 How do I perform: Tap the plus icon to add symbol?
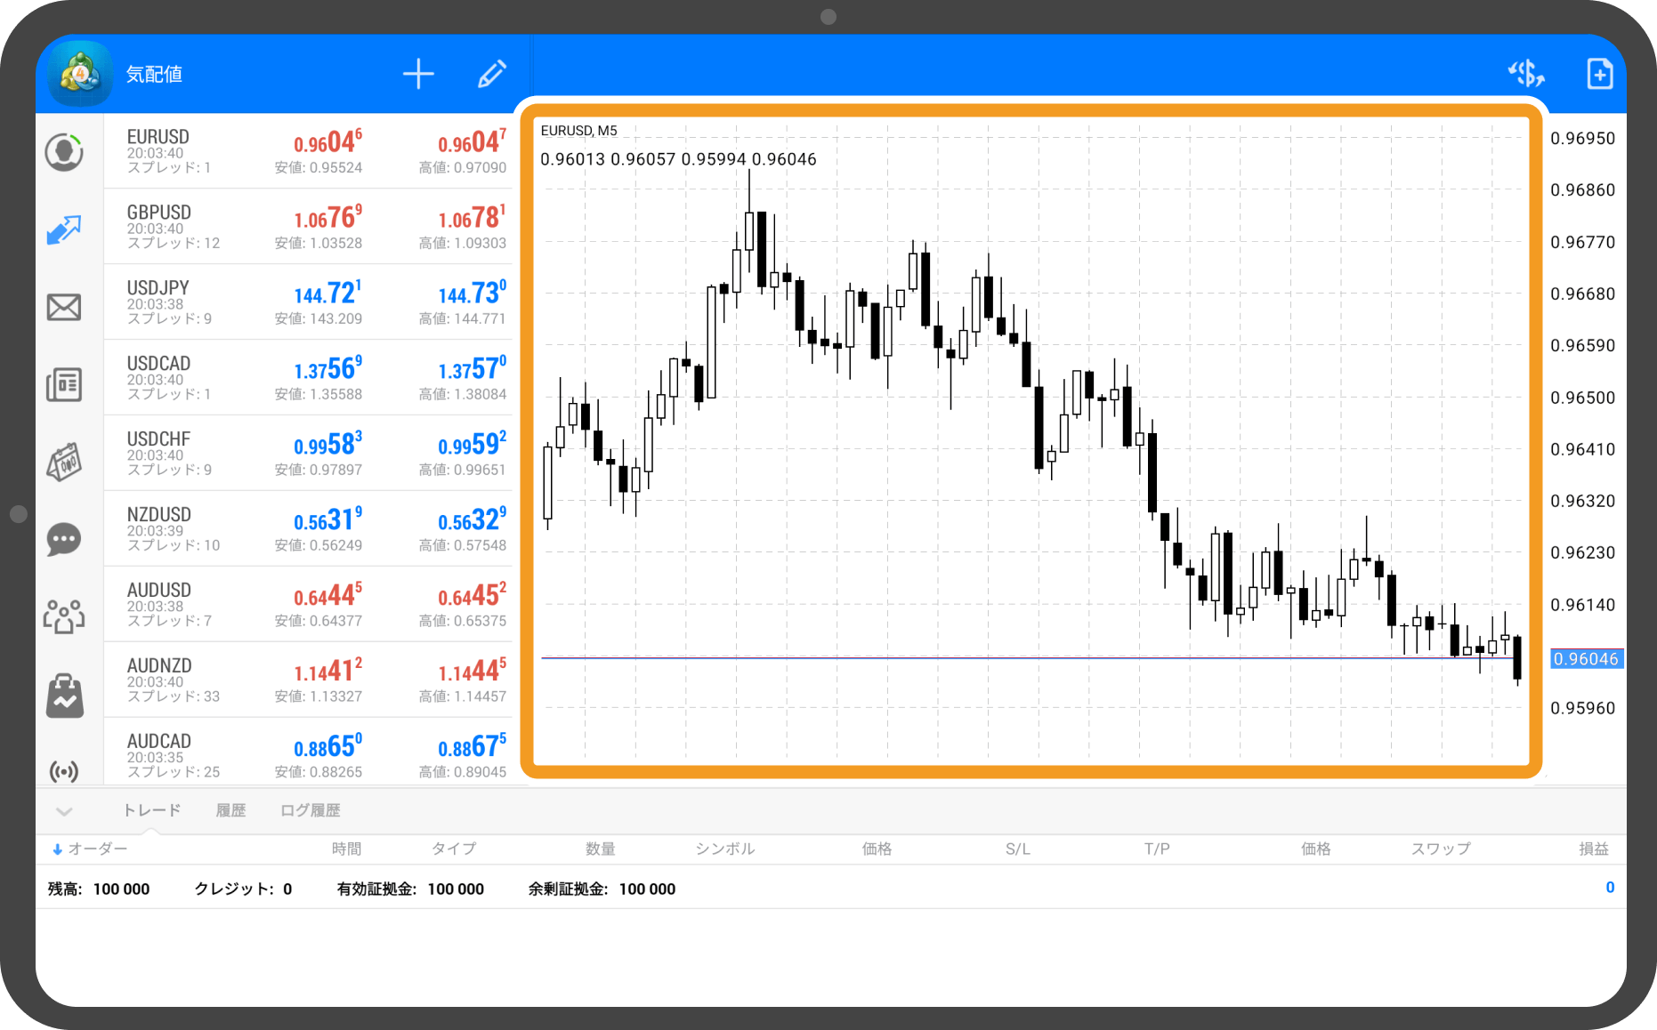coord(418,74)
